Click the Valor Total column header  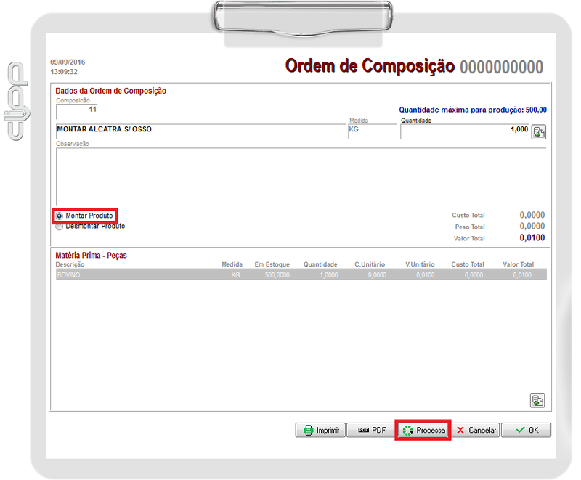pos(518,265)
